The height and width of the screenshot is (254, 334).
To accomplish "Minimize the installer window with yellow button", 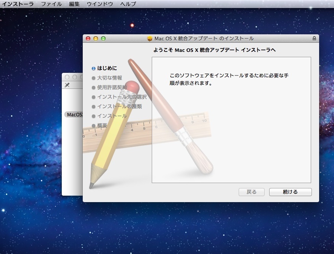I will coord(96,39).
